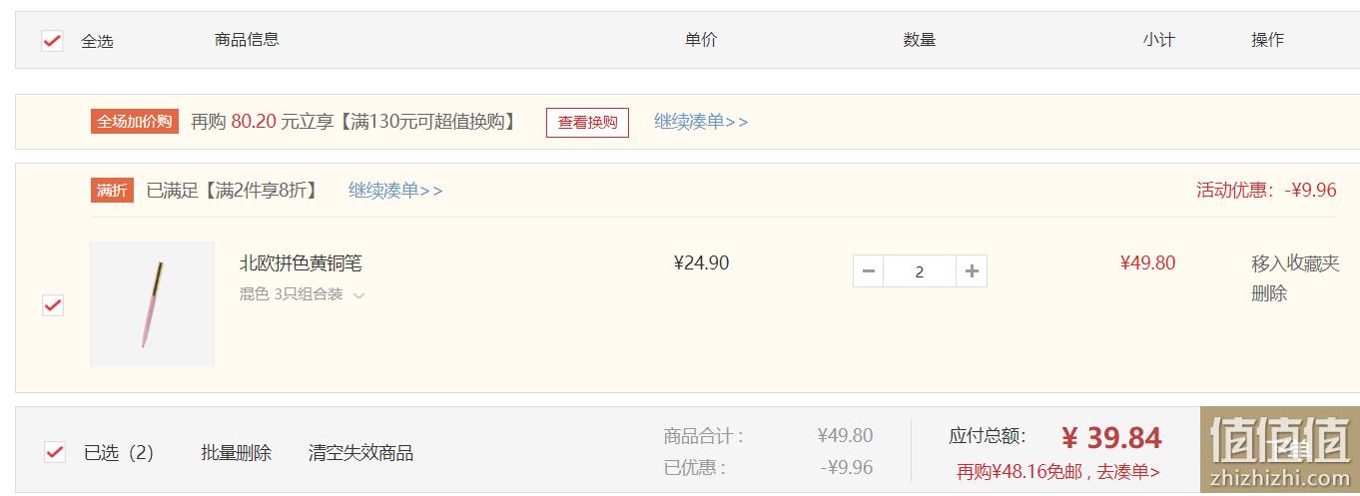
Task: Click the orange 满折 tag
Action: [x=112, y=191]
